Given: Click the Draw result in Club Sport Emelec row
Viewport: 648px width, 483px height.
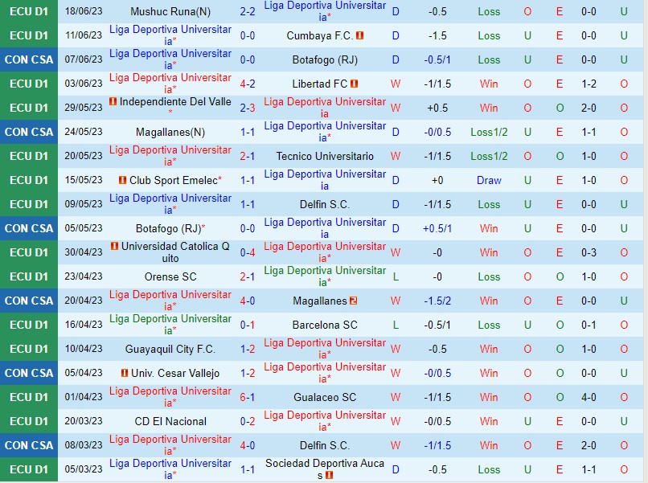Looking at the screenshot, I should click(489, 180).
